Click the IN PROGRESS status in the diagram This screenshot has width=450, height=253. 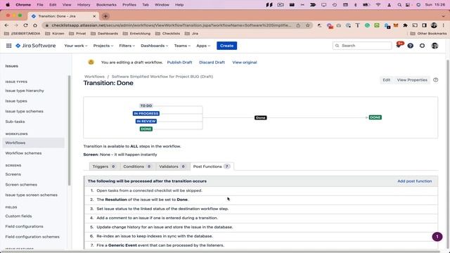coord(146,114)
